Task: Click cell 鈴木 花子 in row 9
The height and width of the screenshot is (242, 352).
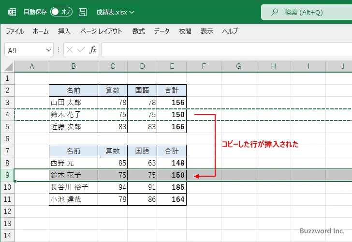Action: (x=73, y=175)
